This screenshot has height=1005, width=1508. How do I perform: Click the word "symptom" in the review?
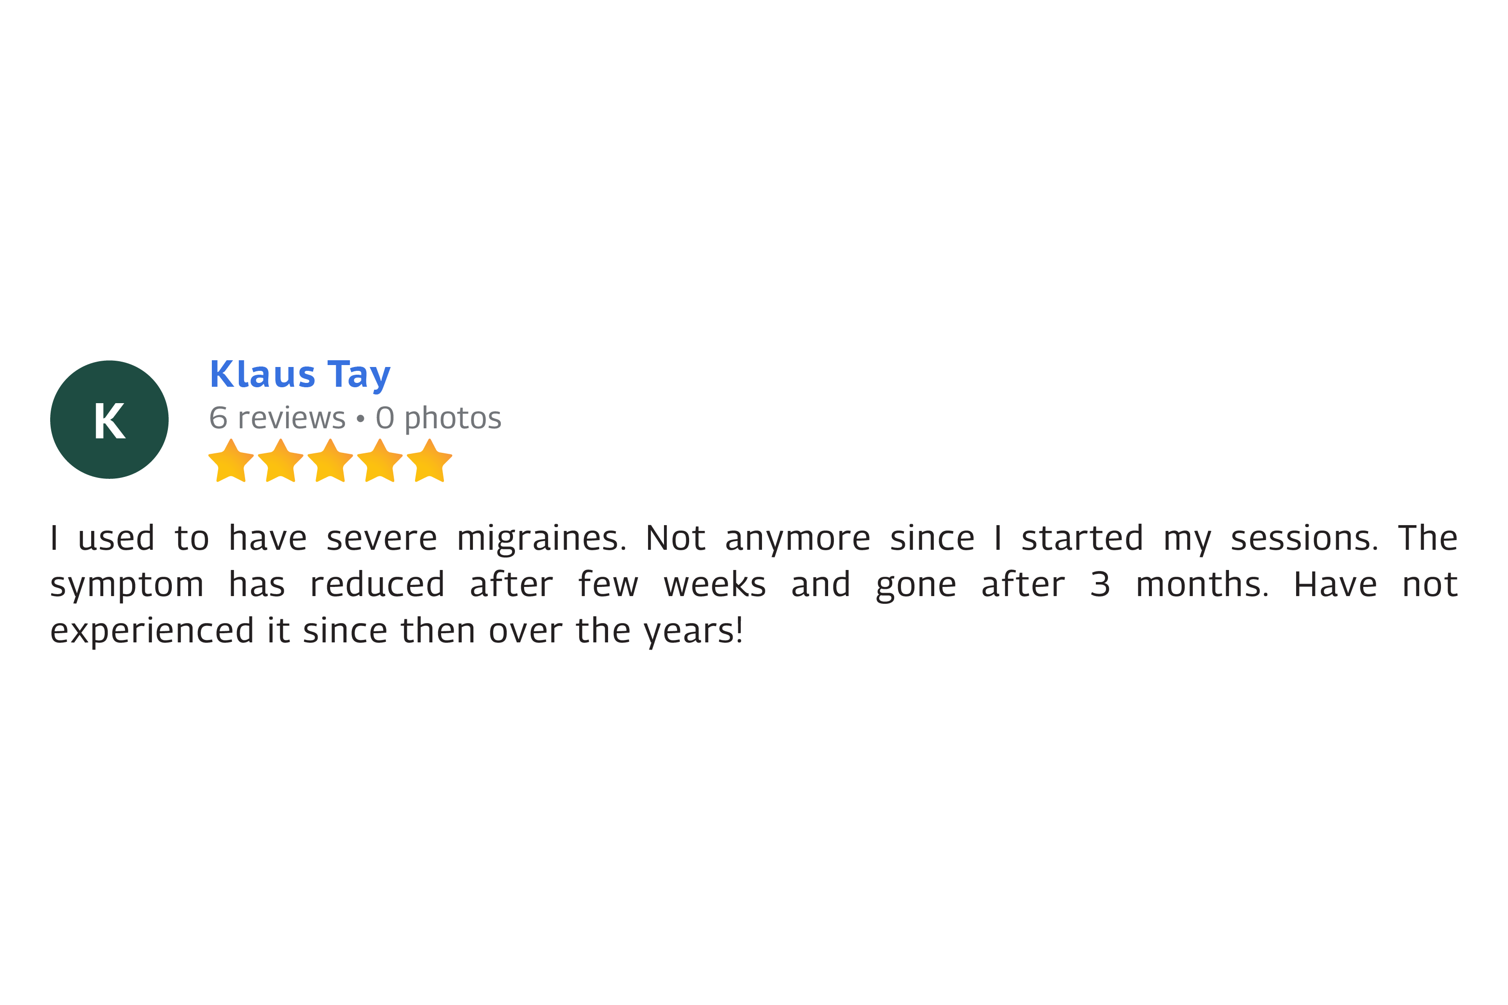[x=127, y=585]
